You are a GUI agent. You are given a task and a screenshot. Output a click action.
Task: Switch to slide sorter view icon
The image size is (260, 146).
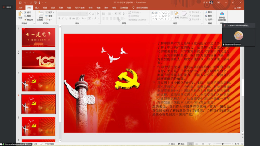coord(197,144)
